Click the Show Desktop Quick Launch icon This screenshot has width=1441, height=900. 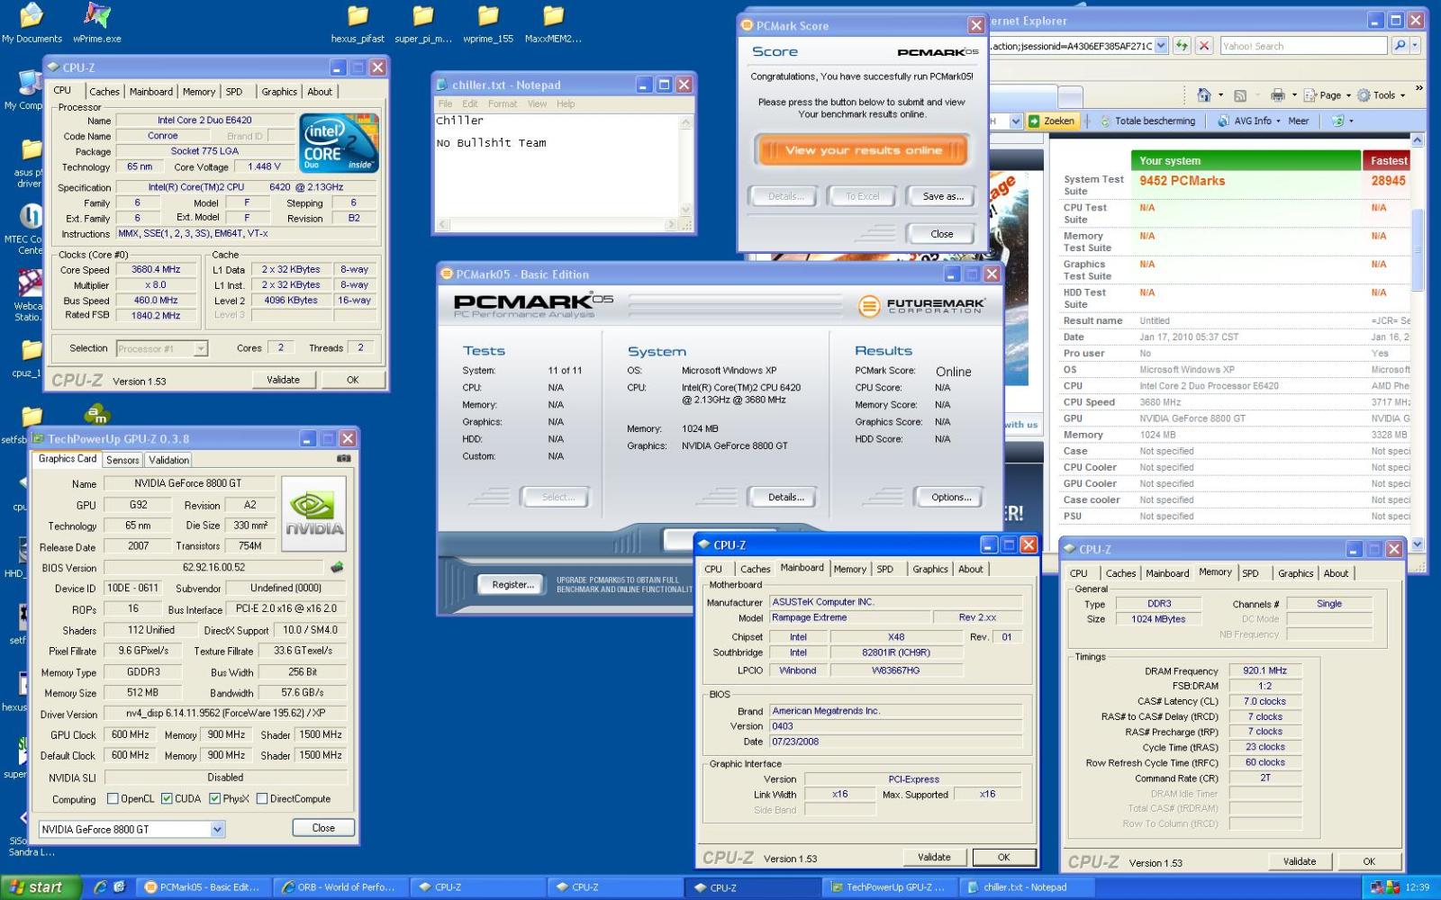pos(119,886)
